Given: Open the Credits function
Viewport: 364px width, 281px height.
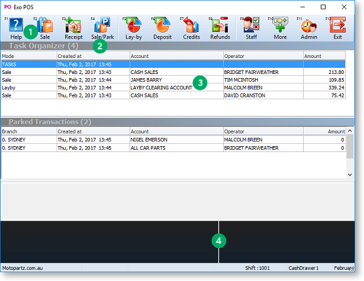Looking at the screenshot, I should pyautogui.click(x=191, y=27).
